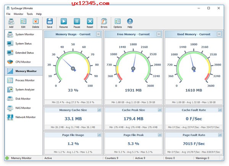Click the 179.4 MB cache peak value

coord(134,119)
